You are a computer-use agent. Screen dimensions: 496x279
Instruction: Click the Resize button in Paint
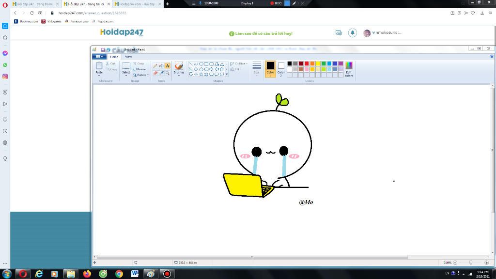point(139,69)
